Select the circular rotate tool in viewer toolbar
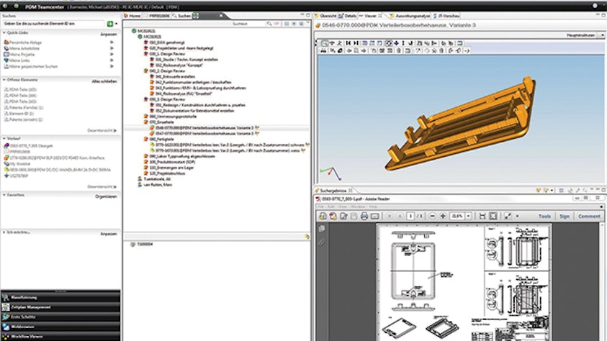This screenshot has height=341, width=607. (x=389, y=43)
